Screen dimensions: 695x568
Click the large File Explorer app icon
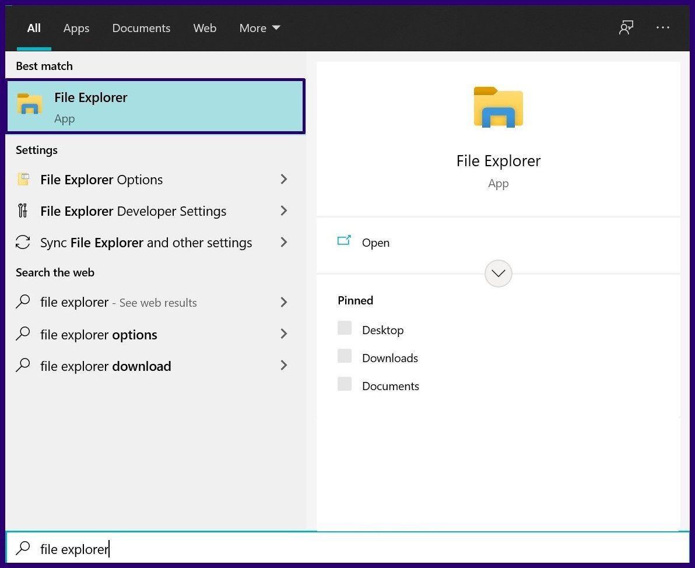[x=499, y=107]
